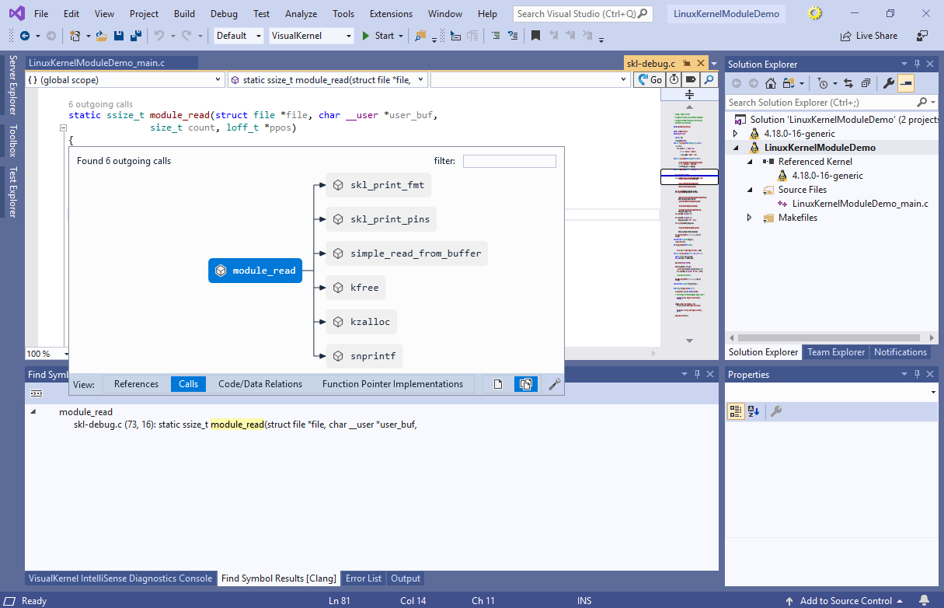Toggle Preview Selected Items in Solution Explorer
Viewport: 944px width, 608px height.
point(906,83)
